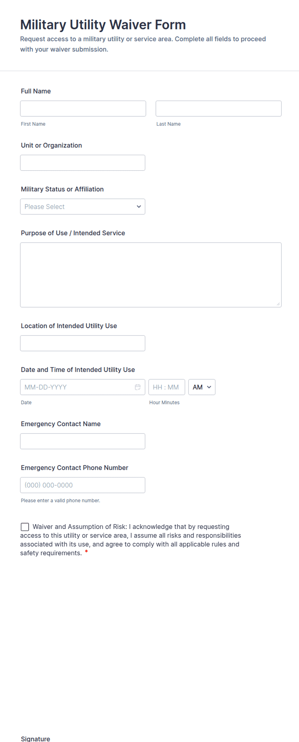Open the Military Status or Affiliation dropdown
299x742 pixels.
coord(83,206)
